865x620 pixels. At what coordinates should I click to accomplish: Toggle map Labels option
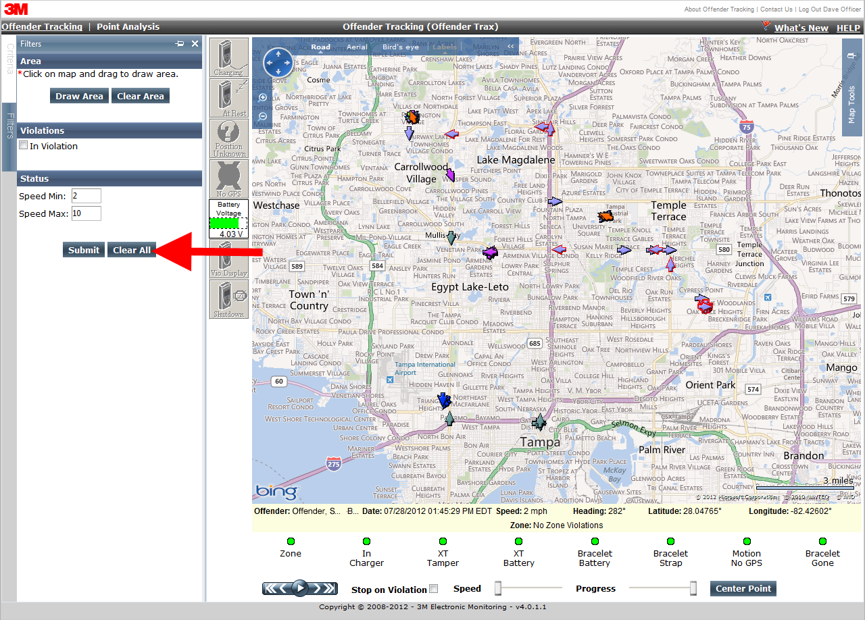[445, 47]
